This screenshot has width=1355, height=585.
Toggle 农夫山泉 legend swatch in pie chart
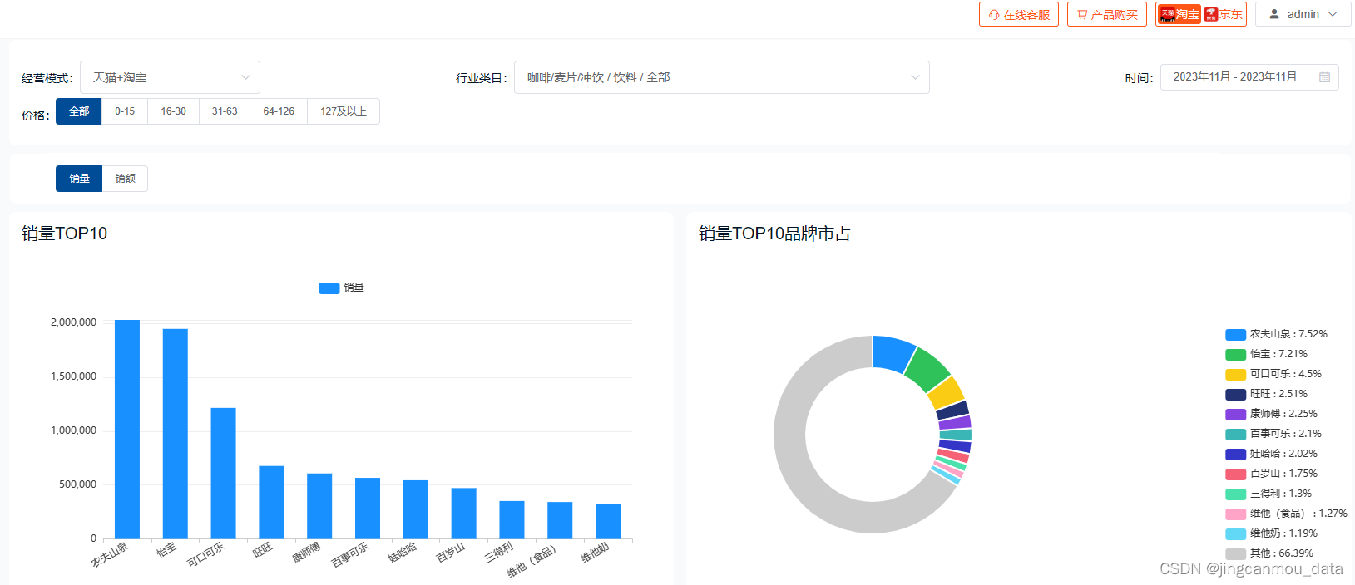tap(1235, 334)
